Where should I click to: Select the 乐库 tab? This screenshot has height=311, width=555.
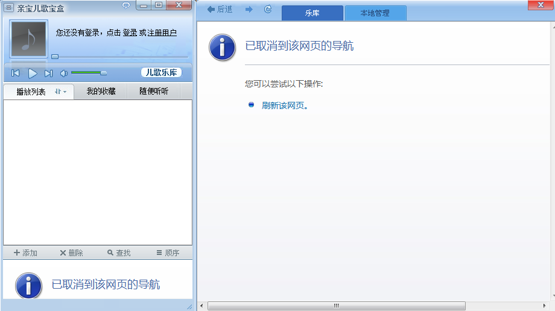[312, 13]
